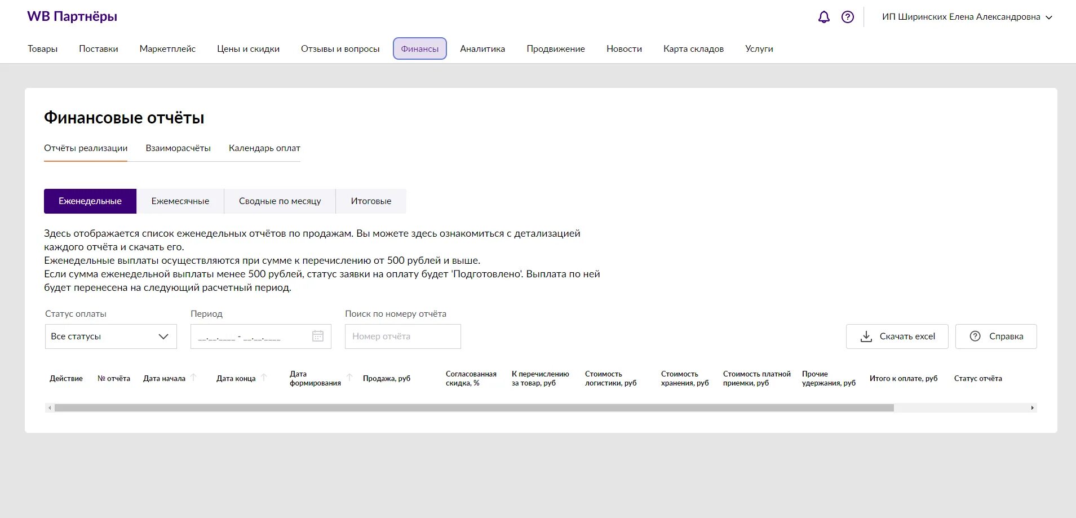Viewport: 1076px width, 518px height.
Task: Sort by Дата формирования arrow
Action: point(349,378)
